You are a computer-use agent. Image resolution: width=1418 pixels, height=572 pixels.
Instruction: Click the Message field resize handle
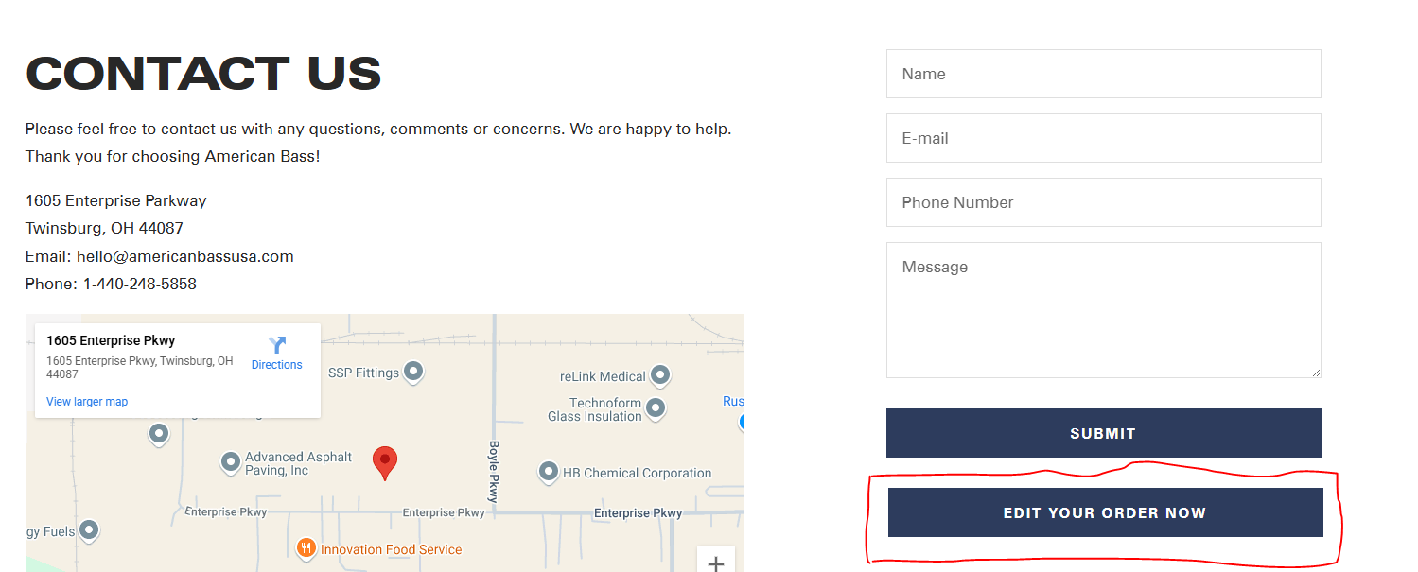pyautogui.click(x=1315, y=372)
